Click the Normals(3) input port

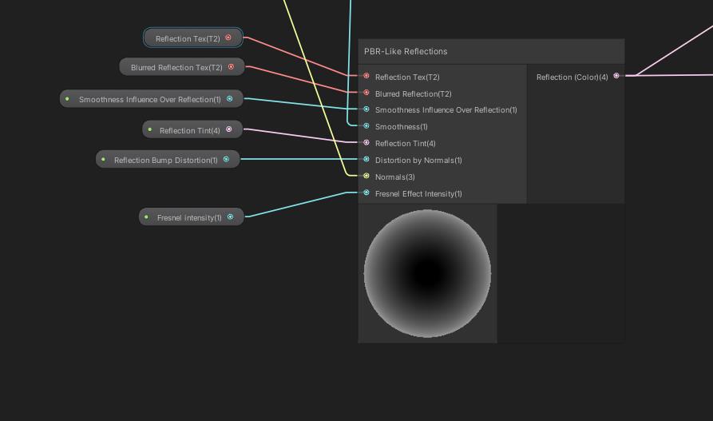point(366,176)
